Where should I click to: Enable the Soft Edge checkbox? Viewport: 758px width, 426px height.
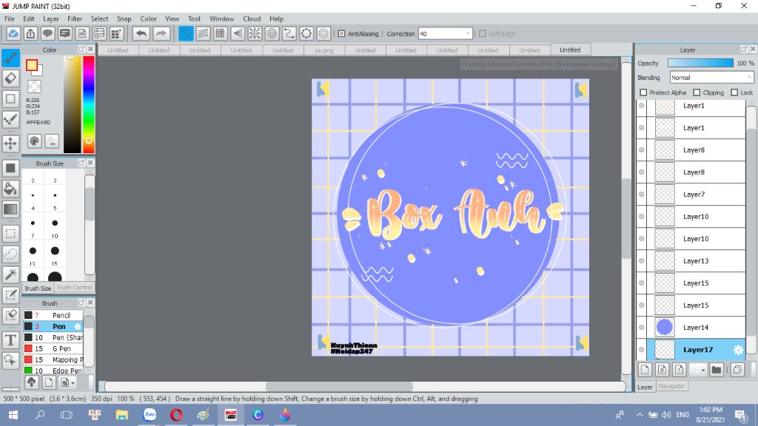click(482, 34)
